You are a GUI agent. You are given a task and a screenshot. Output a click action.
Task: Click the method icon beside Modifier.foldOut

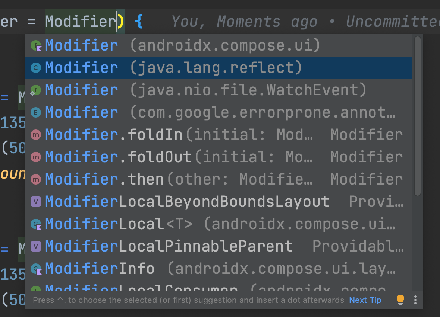click(36, 157)
